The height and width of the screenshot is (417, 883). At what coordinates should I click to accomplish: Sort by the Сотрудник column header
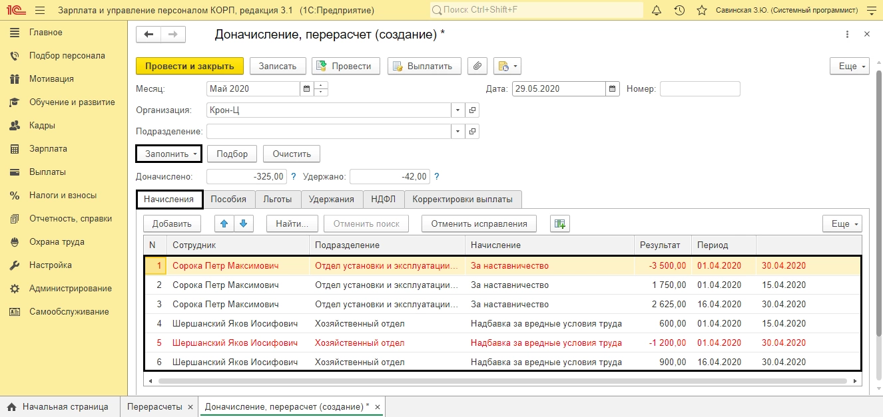pos(238,245)
